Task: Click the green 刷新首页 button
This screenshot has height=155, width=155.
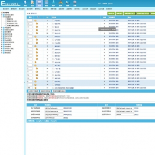Action: (119, 14)
